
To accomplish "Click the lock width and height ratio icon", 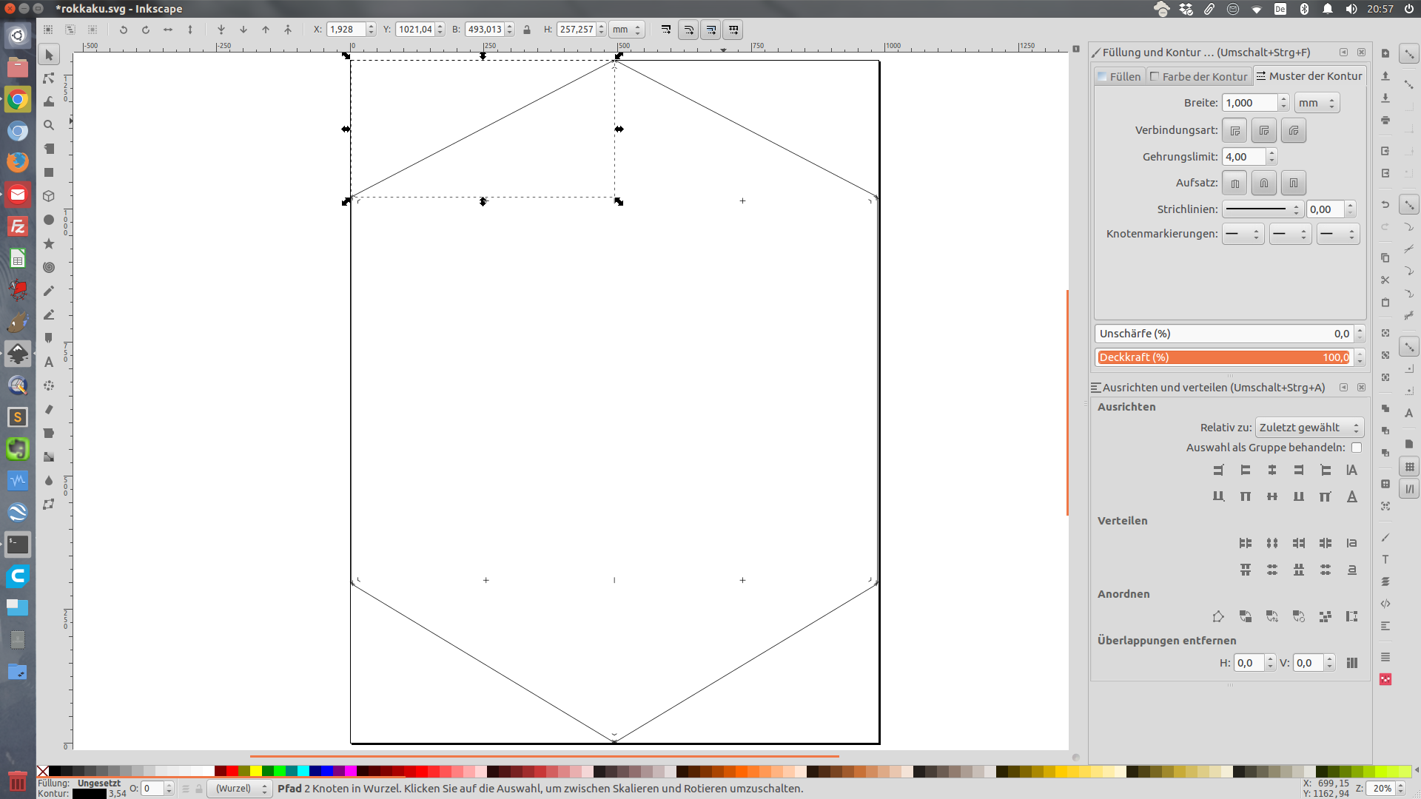I will [527, 30].
